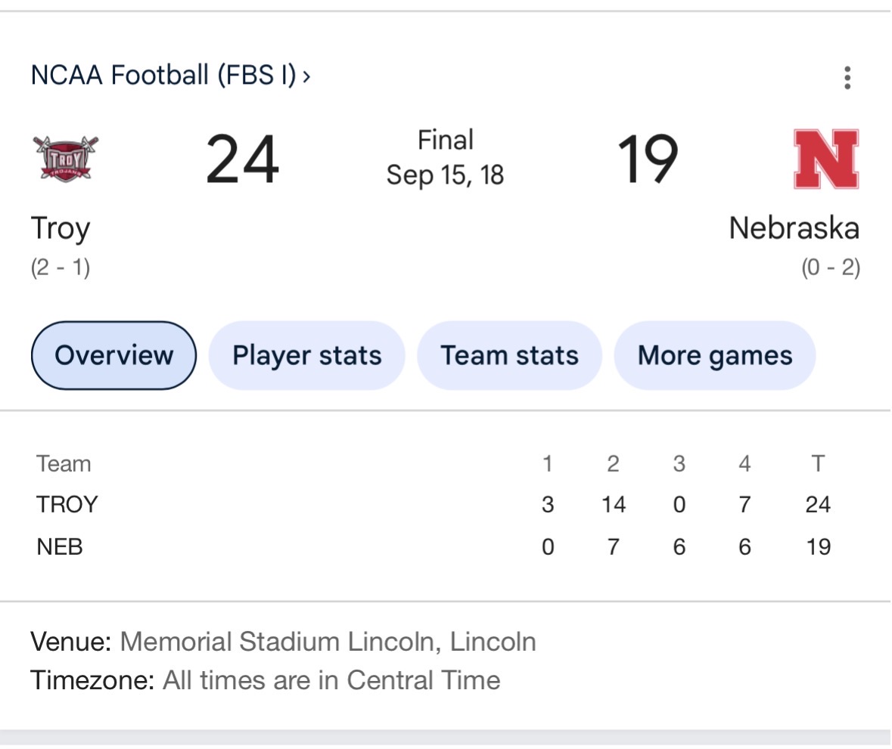Click the Troy team name
The image size is (892, 749).
61,228
